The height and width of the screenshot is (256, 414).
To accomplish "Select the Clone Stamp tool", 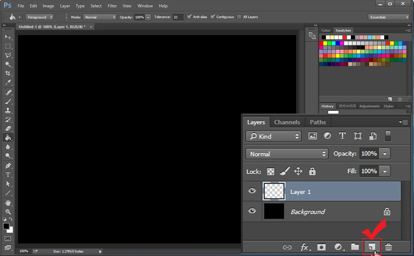I will pyautogui.click(x=8, y=110).
